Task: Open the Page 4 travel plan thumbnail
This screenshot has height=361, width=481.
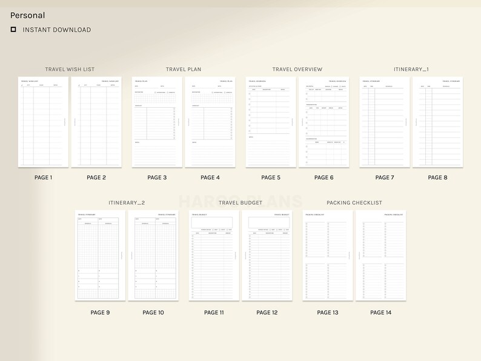Action: 210,122
